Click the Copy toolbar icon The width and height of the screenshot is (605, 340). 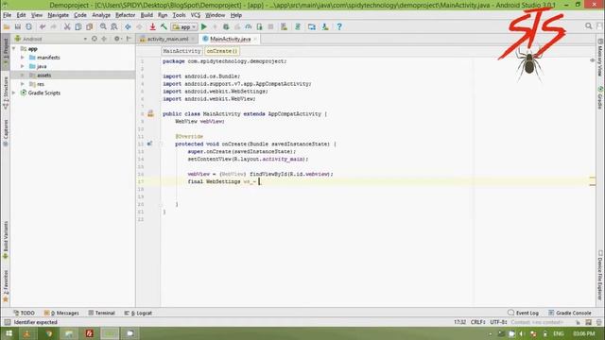click(x=78, y=27)
